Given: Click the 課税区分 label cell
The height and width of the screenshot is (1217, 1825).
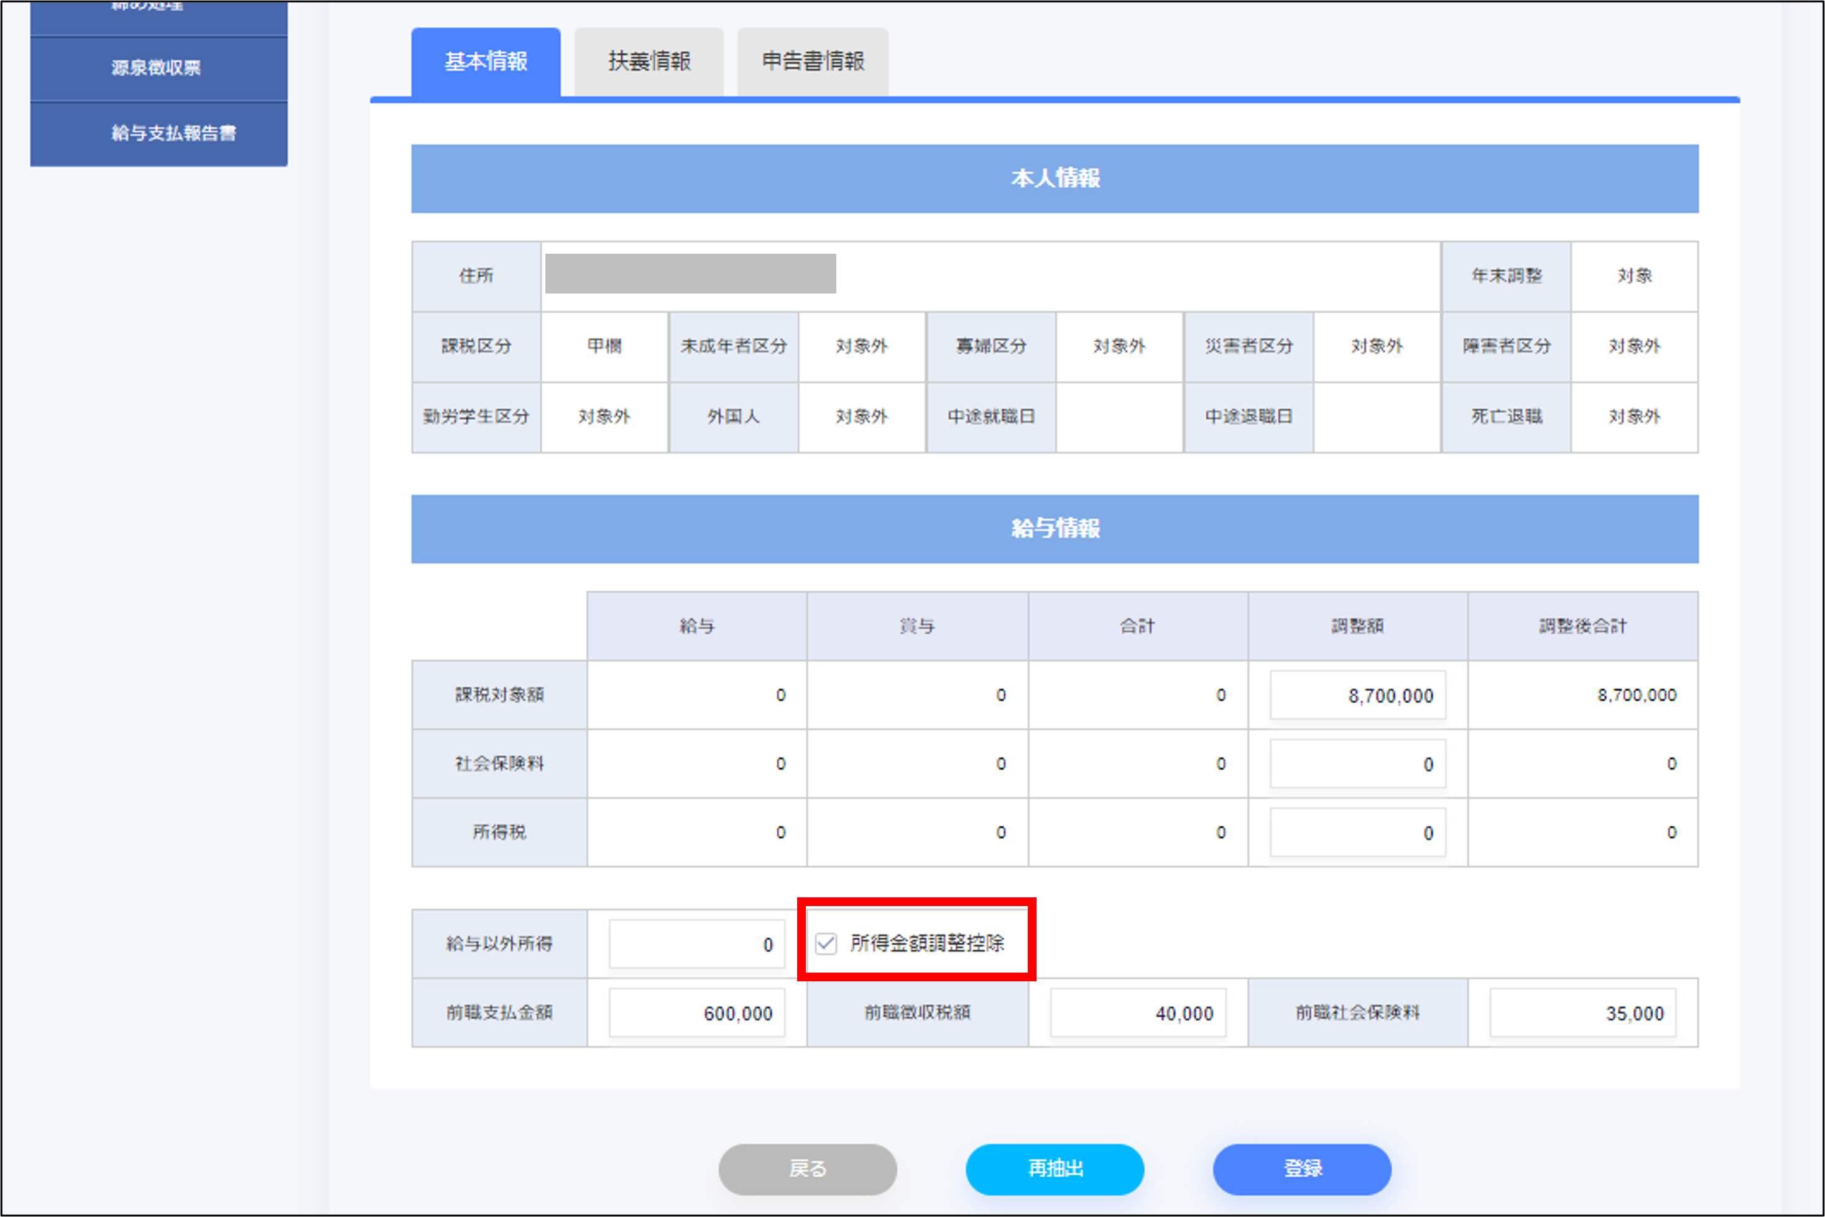Looking at the screenshot, I should [476, 346].
